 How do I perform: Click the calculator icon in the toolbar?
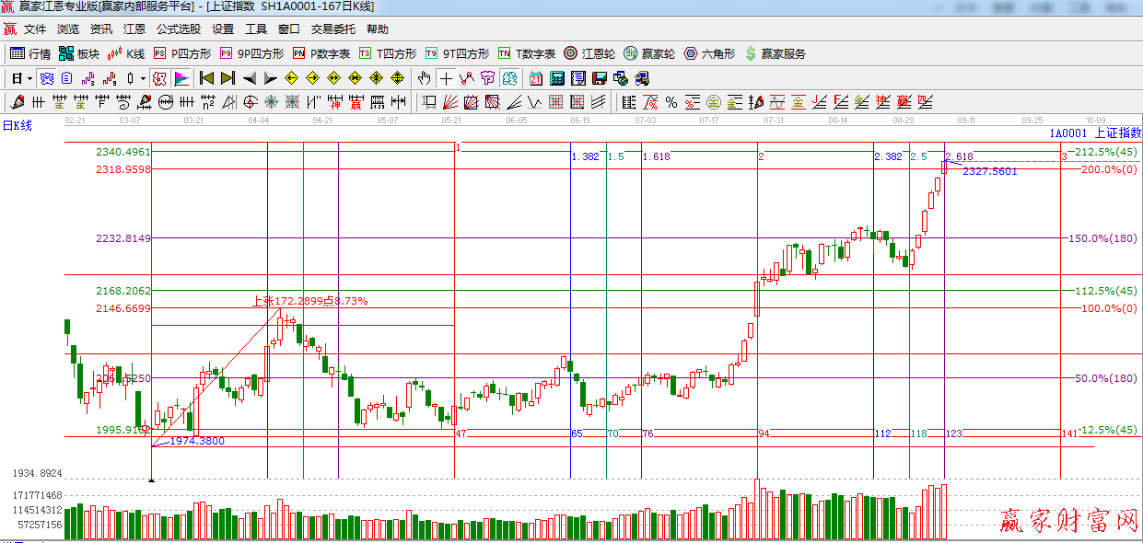point(557,78)
